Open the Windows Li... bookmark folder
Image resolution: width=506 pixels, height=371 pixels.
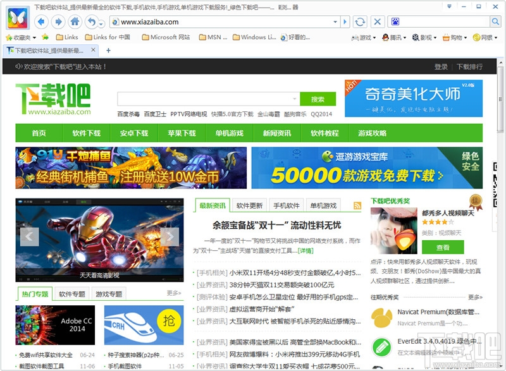[255, 37]
